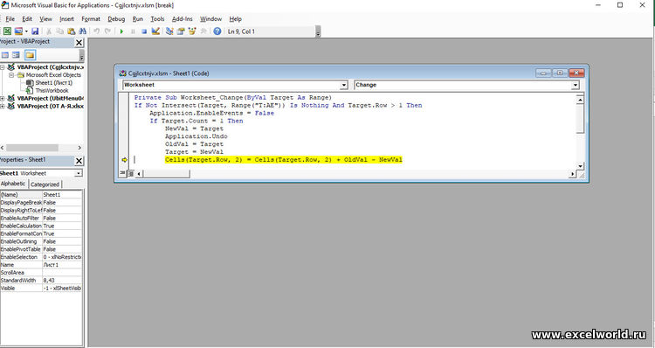This screenshot has width=655, height=348.
Task: Open the Worksheet object dropdown in code window
Action: [344, 85]
